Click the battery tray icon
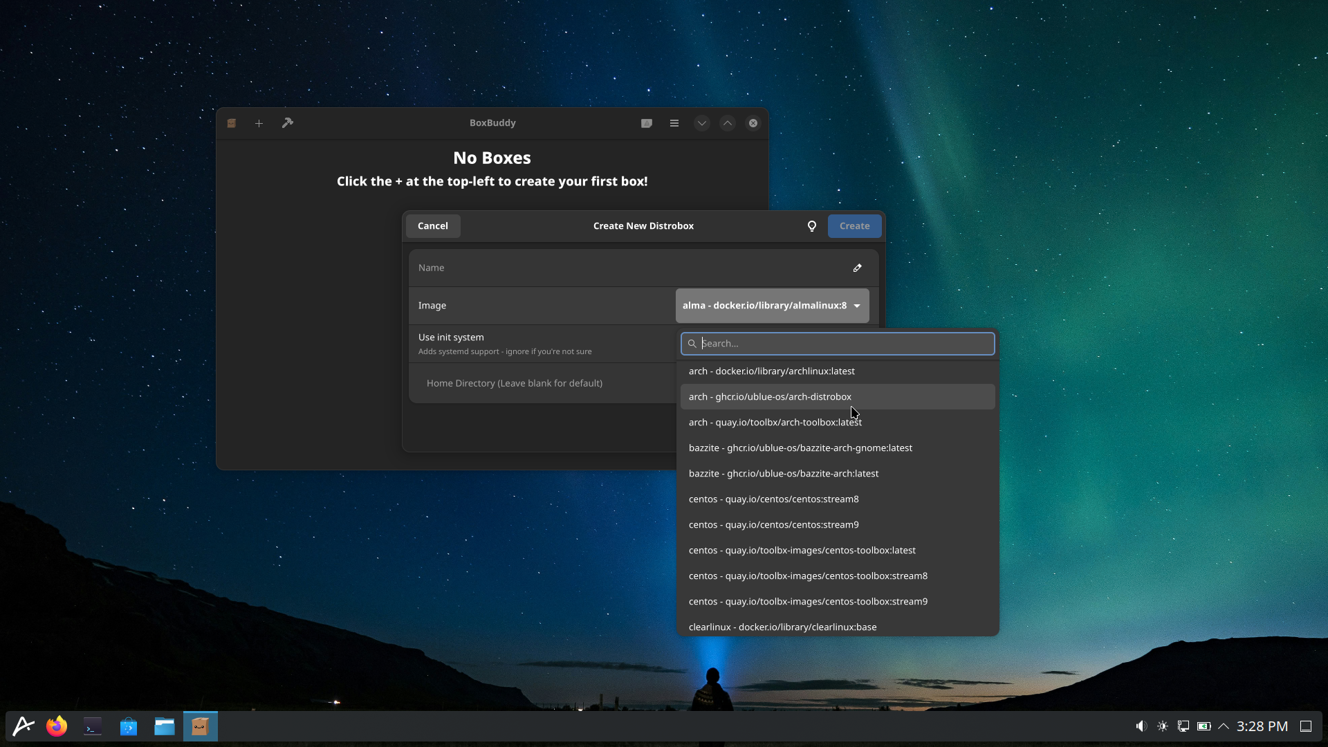 click(x=1204, y=726)
